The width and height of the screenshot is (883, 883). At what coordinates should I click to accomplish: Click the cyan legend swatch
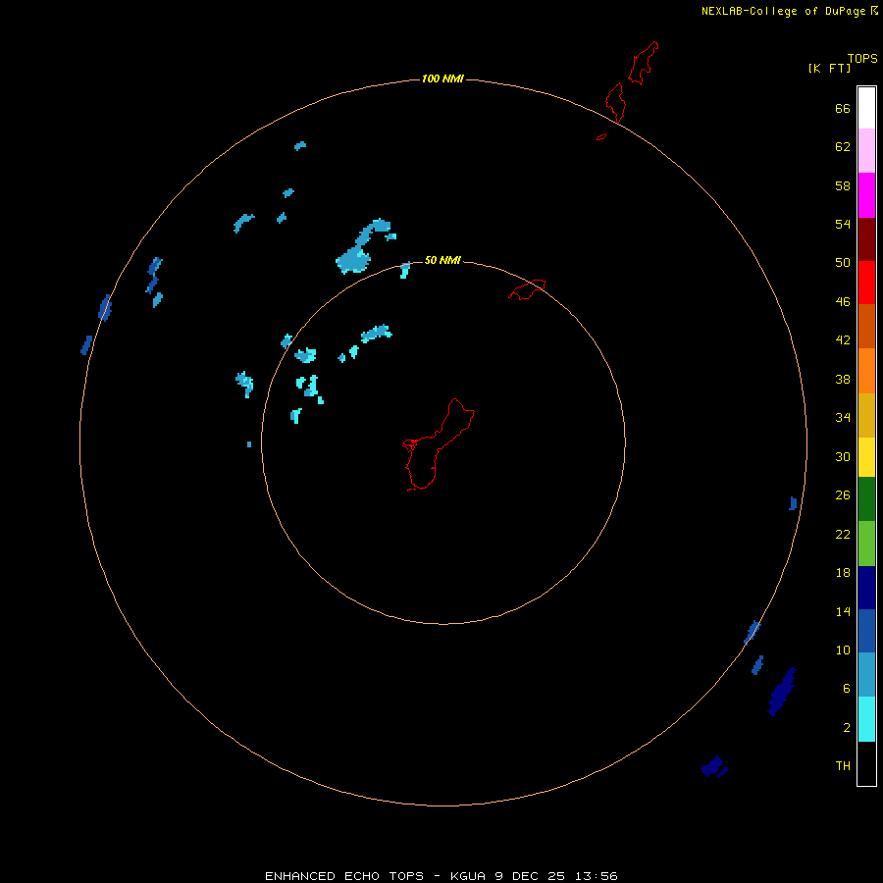(866, 719)
